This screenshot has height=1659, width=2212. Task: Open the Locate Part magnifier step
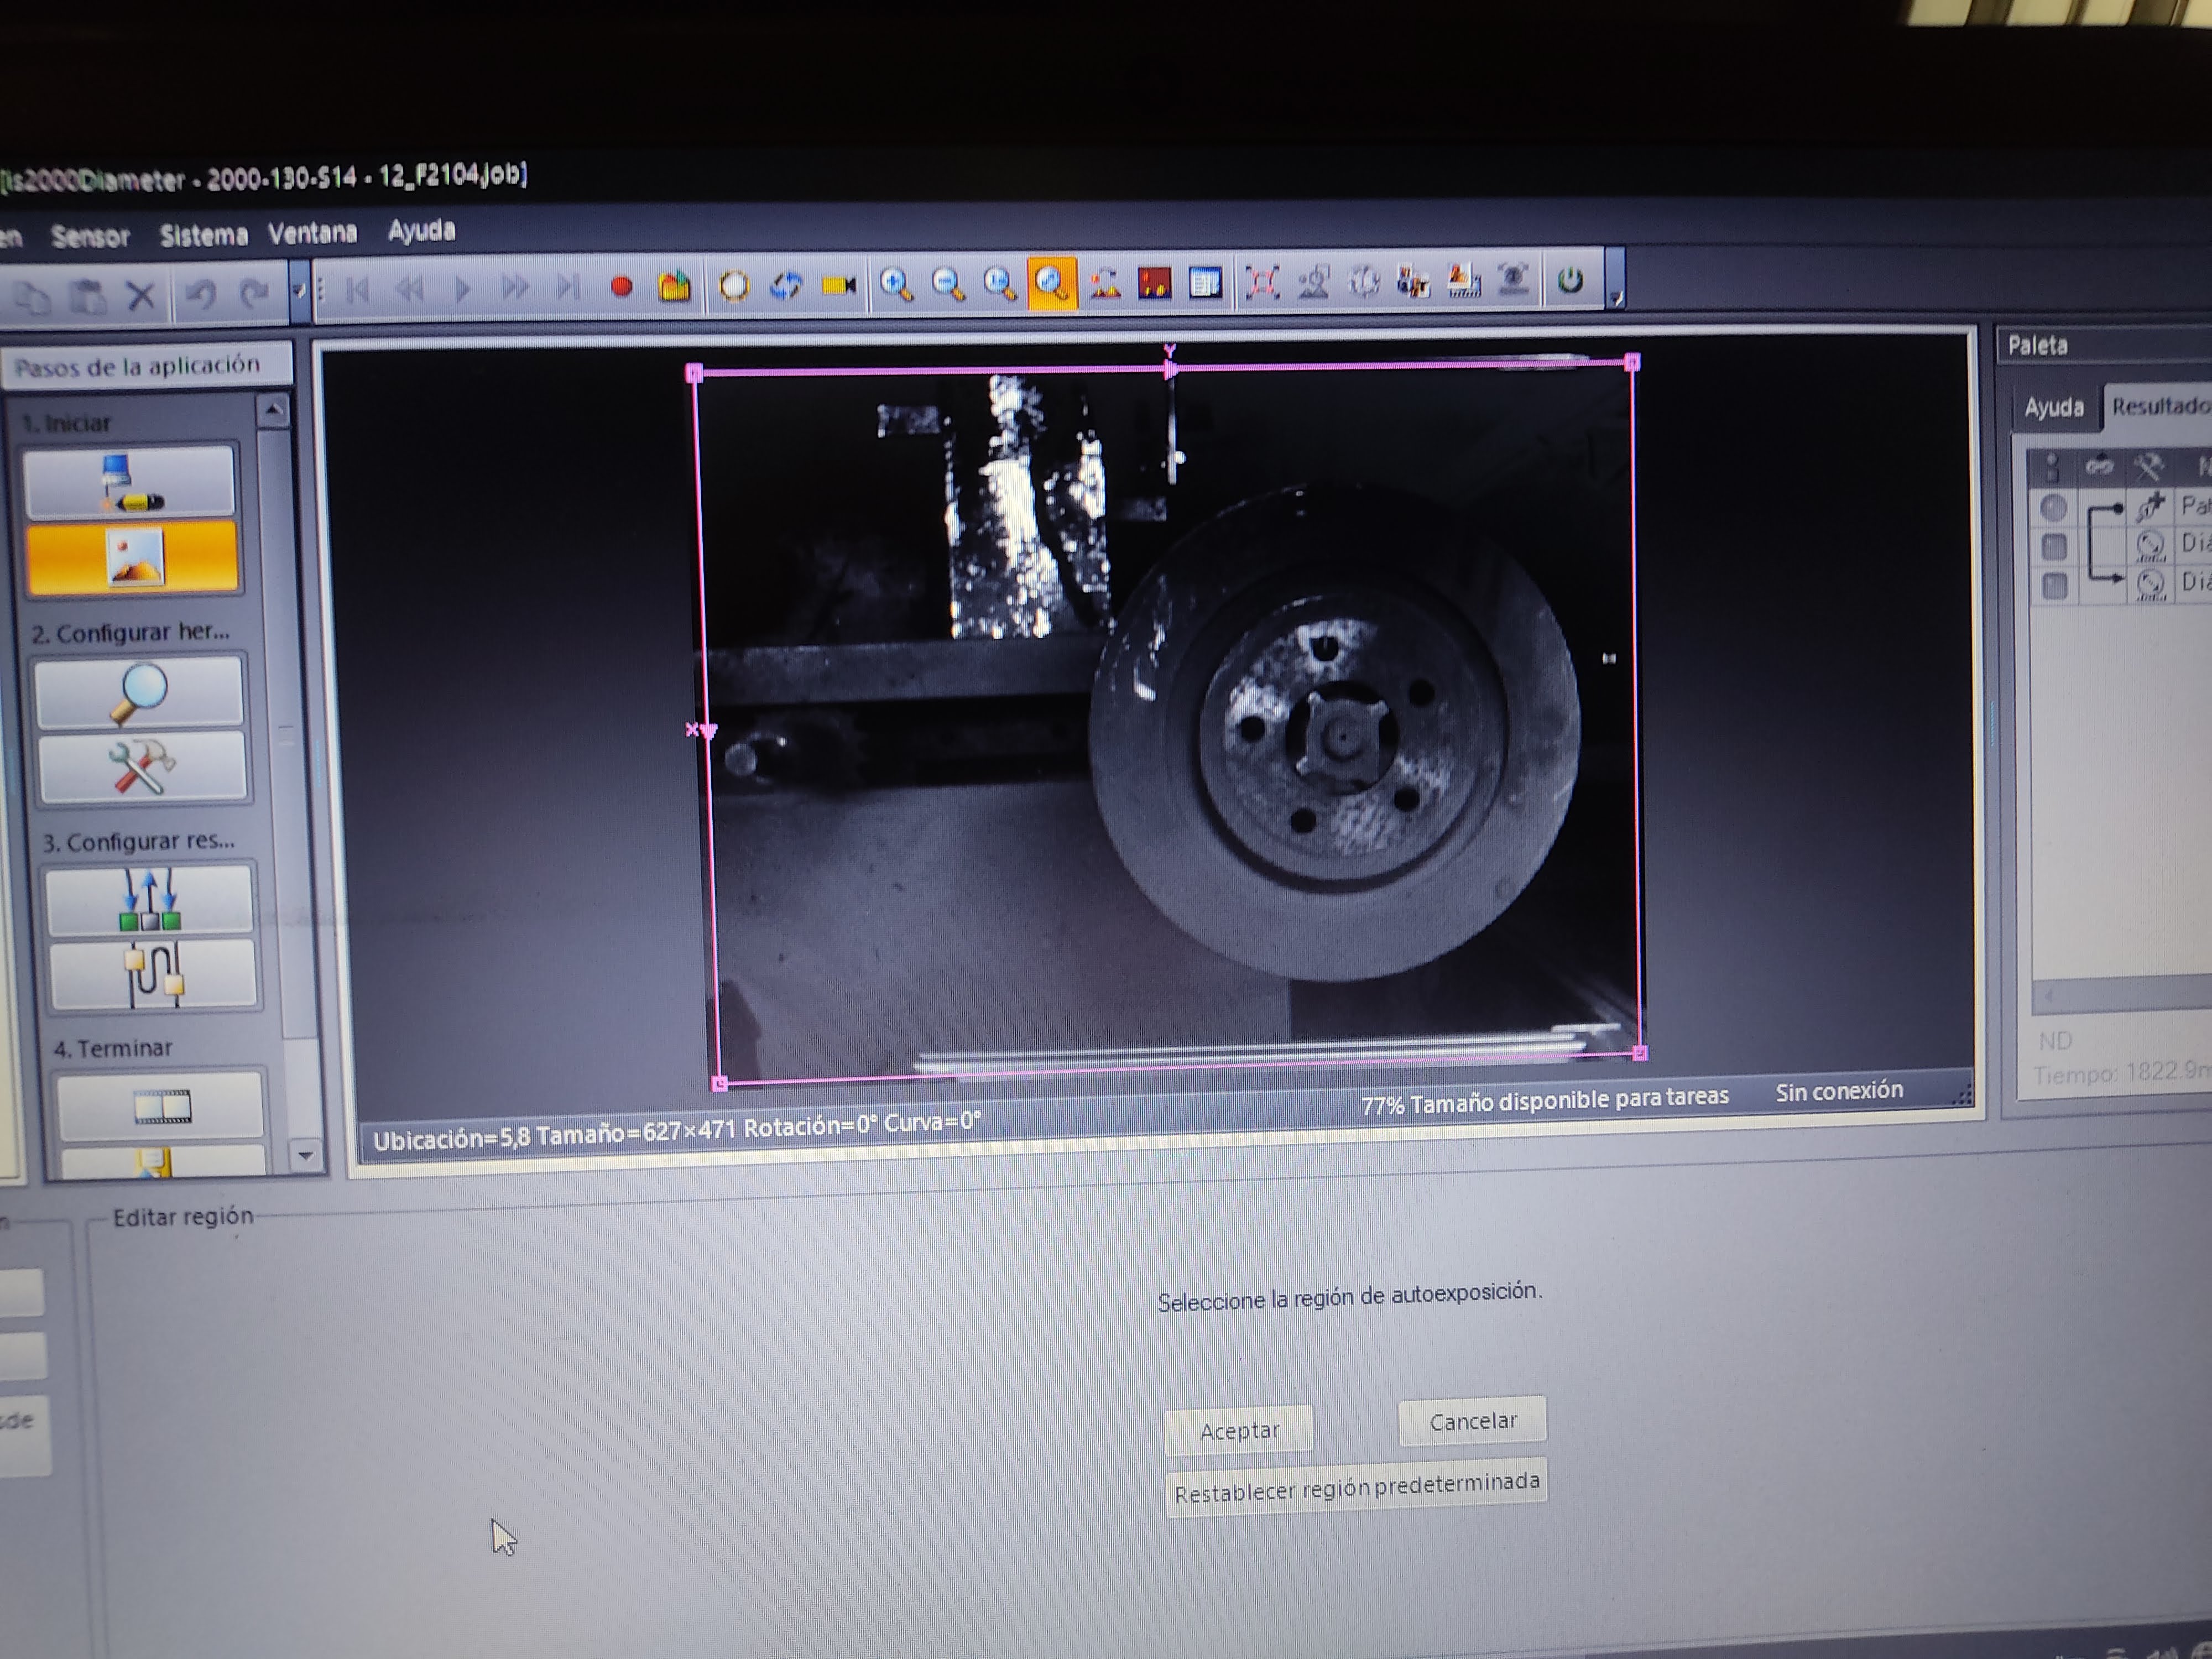point(140,691)
